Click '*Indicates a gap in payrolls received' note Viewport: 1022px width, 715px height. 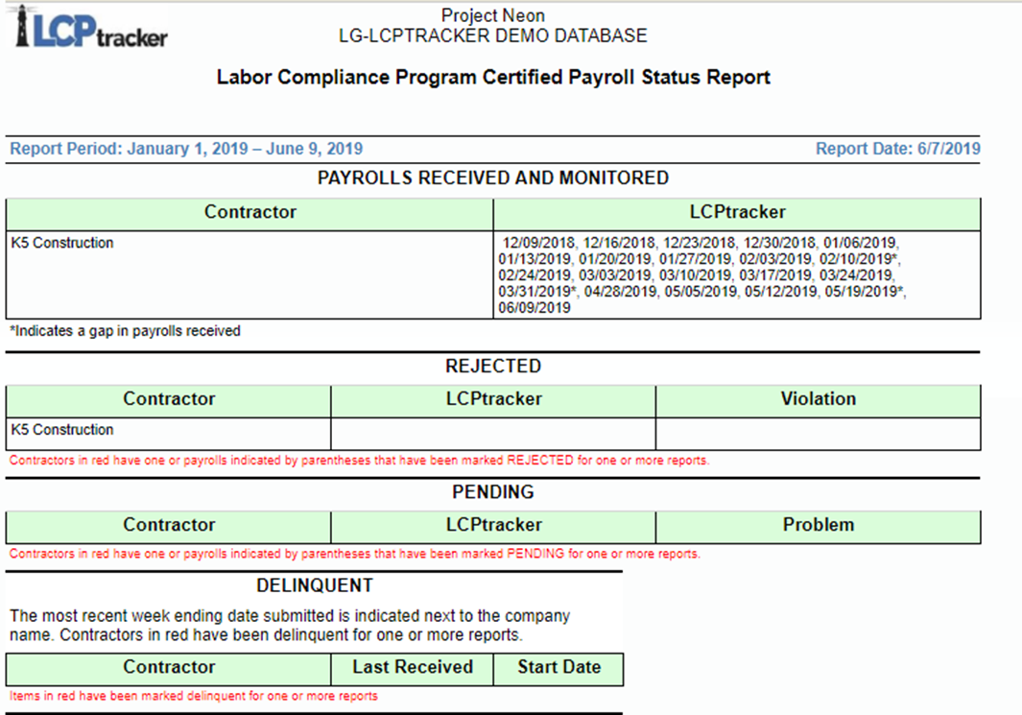point(125,331)
